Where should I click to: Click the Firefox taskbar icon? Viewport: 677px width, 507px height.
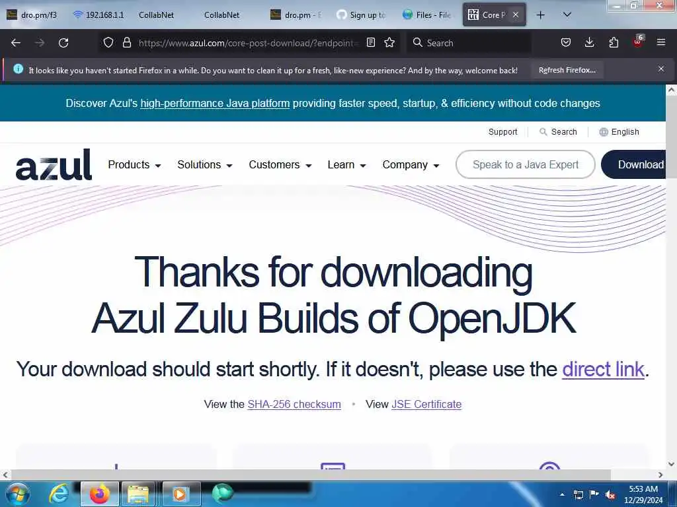[99, 494]
